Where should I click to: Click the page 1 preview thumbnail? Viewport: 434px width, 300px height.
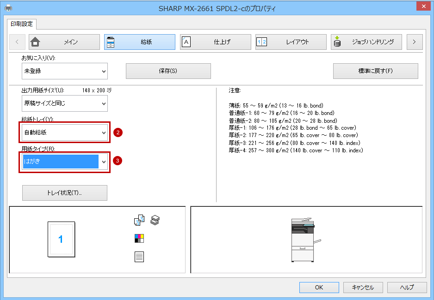point(61,239)
